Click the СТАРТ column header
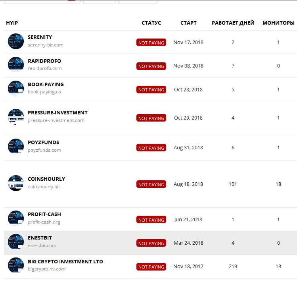297x286 pixels. point(188,23)
